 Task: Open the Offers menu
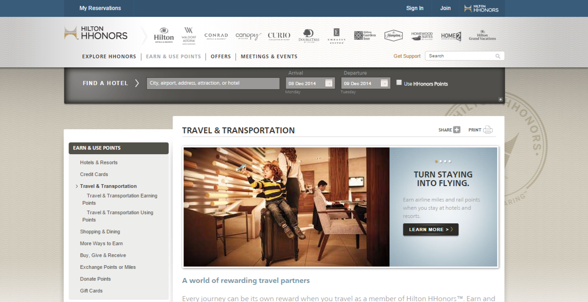[x=221, y=57]
